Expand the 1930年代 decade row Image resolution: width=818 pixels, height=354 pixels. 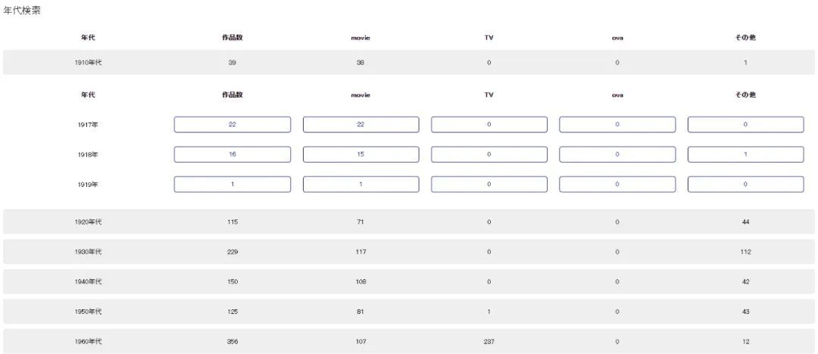click(88, 252)
